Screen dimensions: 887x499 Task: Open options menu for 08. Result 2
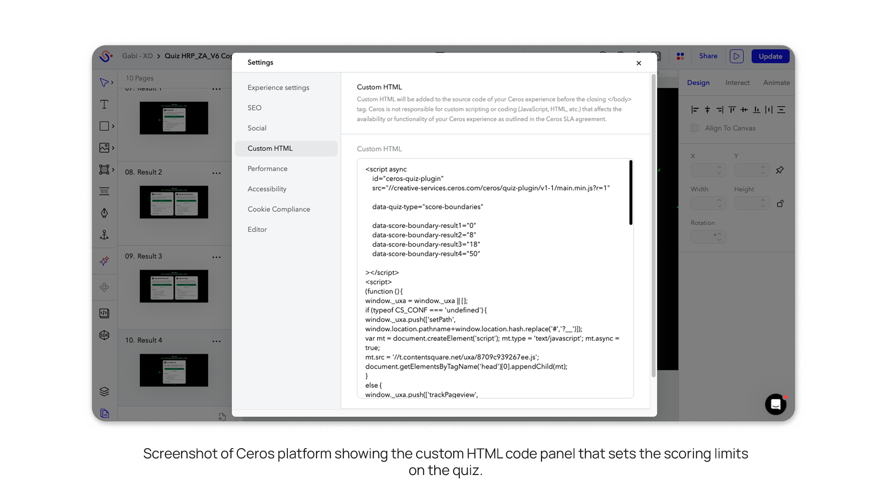[216, 173]
